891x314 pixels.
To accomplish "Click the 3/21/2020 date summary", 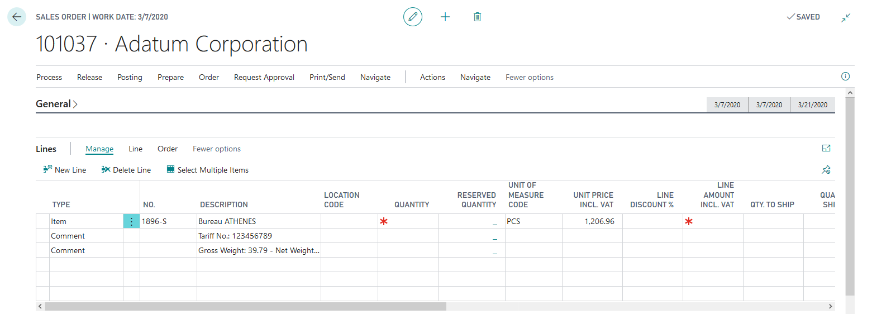I will point(813,105).
